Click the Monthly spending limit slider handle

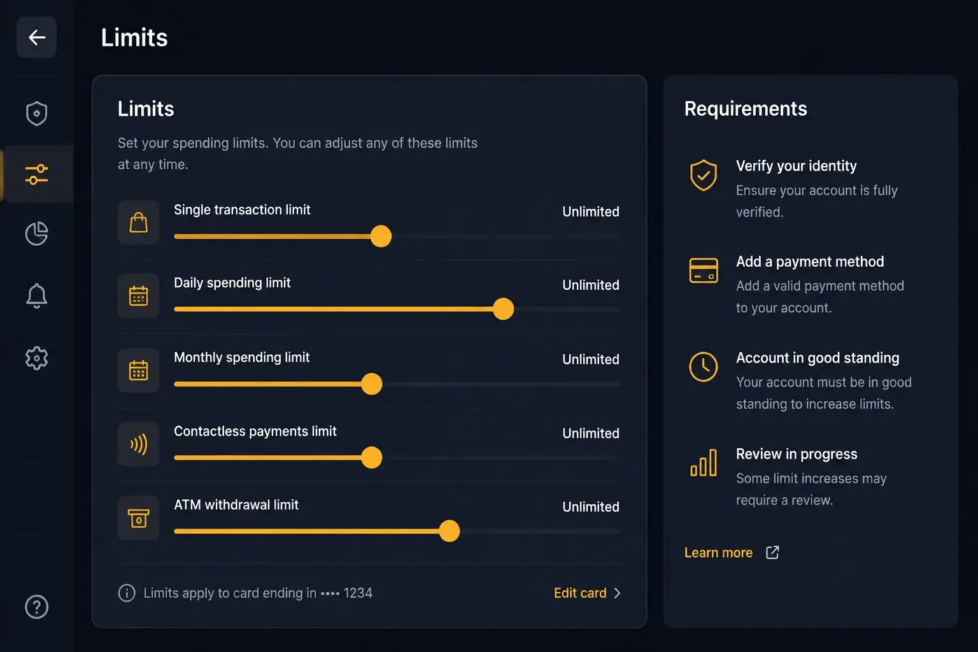click(371, 384)
